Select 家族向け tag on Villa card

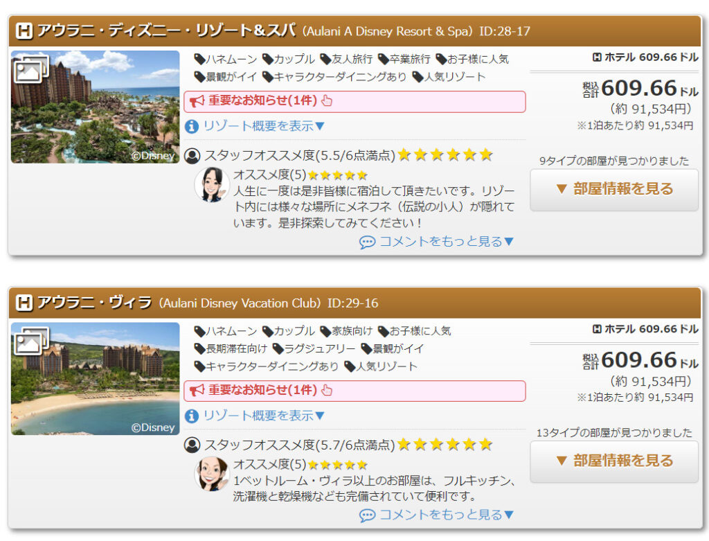[x=346, y=331]
